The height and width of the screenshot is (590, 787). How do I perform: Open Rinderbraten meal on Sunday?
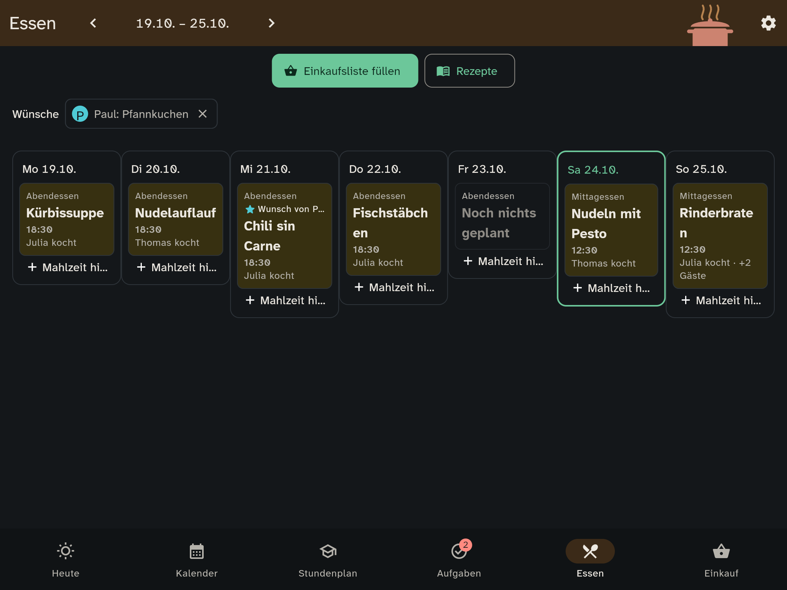[720, 235]
